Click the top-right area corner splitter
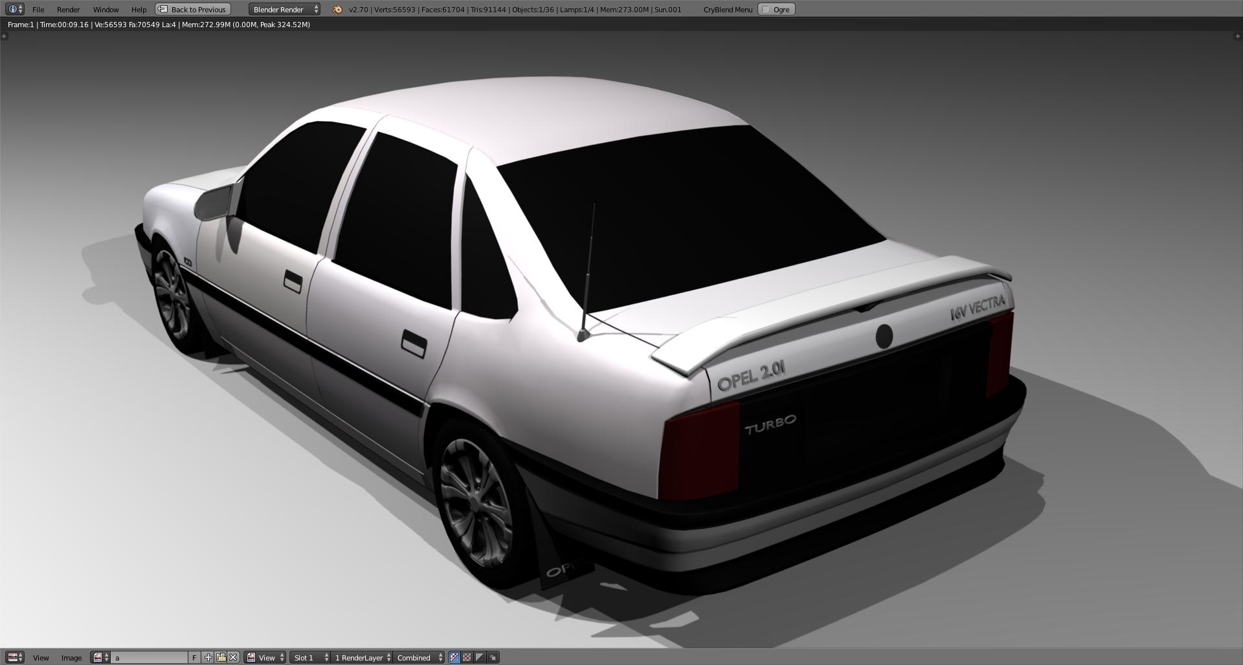1243x665 pixels. [1238, 36]
